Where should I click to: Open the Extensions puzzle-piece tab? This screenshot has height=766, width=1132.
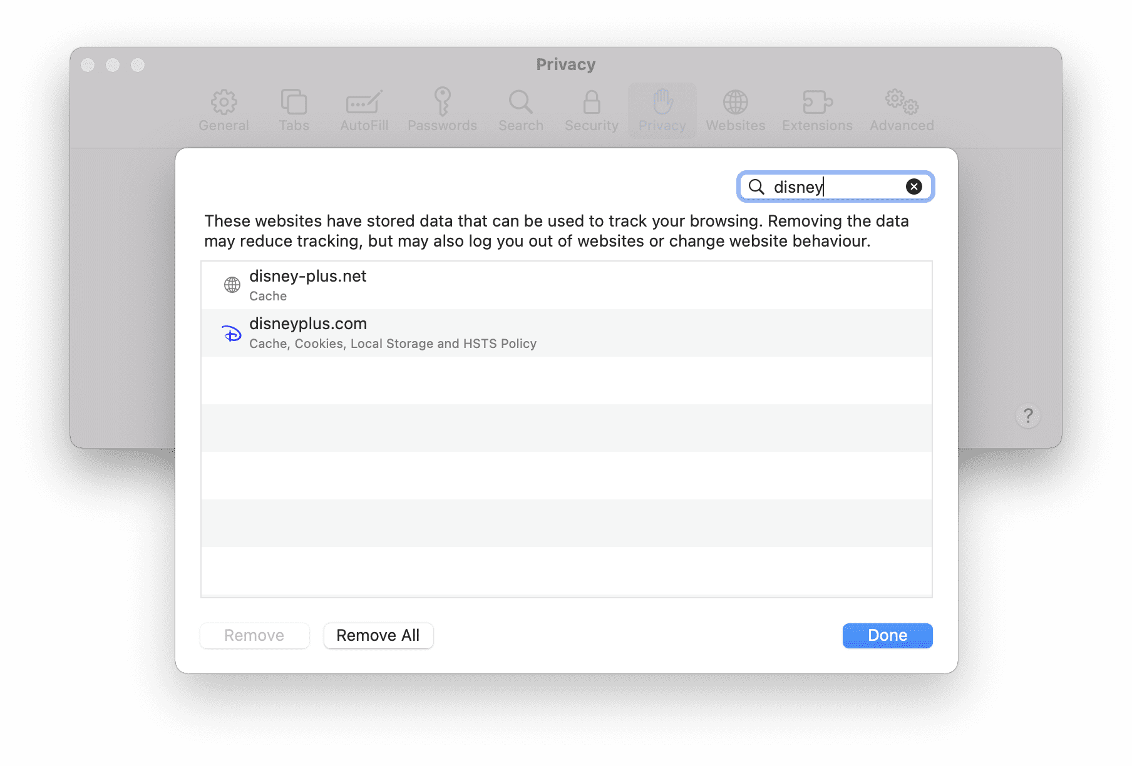(x=817, y=111)
